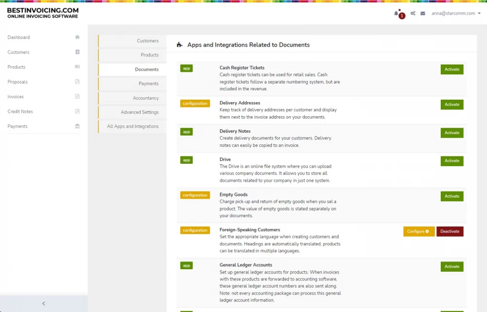Screen dimensions: 487x312
Task: Open the envelope messages icon
Action: click(x=423, y=14)
